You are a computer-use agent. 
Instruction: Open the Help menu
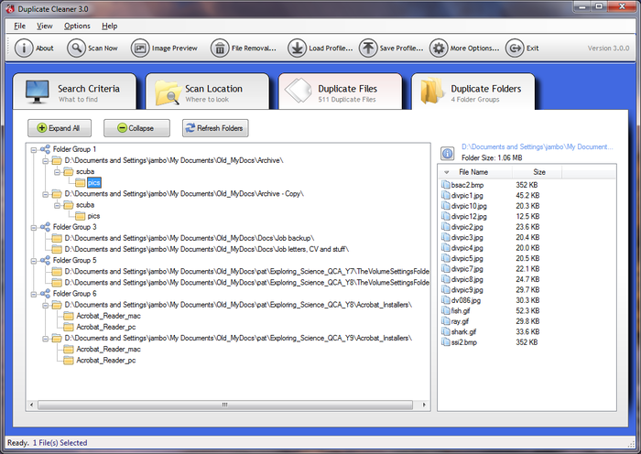110,26
